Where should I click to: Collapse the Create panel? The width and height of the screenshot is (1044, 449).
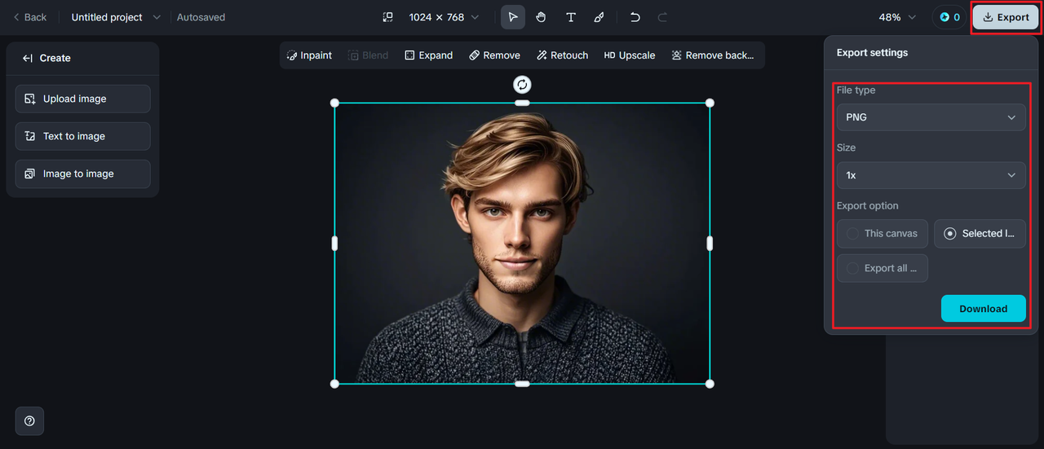coord(28,58)
